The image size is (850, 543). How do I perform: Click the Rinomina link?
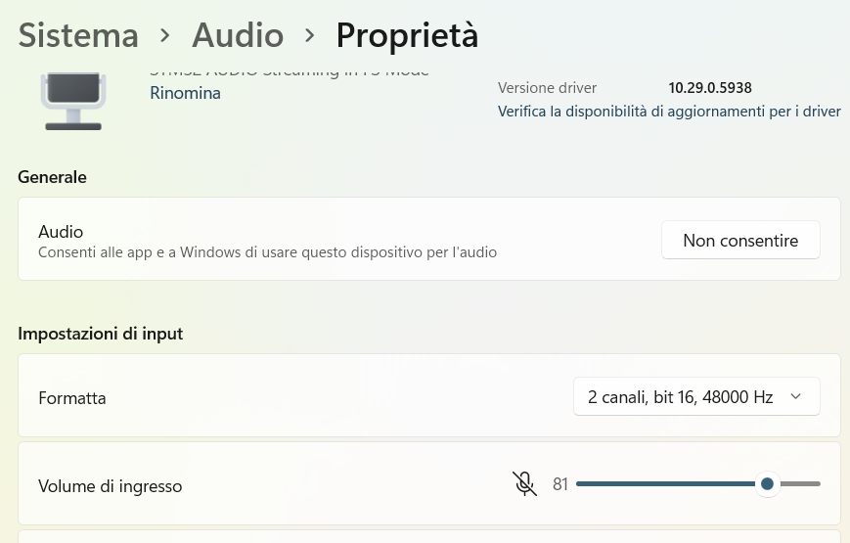(x=186, y=93)
